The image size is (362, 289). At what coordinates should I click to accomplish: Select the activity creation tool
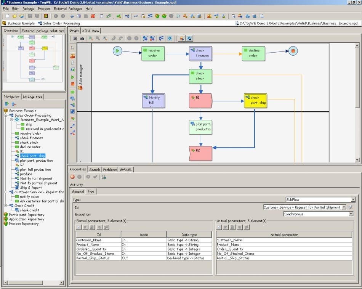72,92
